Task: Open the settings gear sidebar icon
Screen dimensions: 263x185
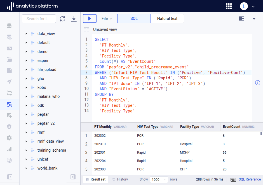Action: [x=9, y=138]
